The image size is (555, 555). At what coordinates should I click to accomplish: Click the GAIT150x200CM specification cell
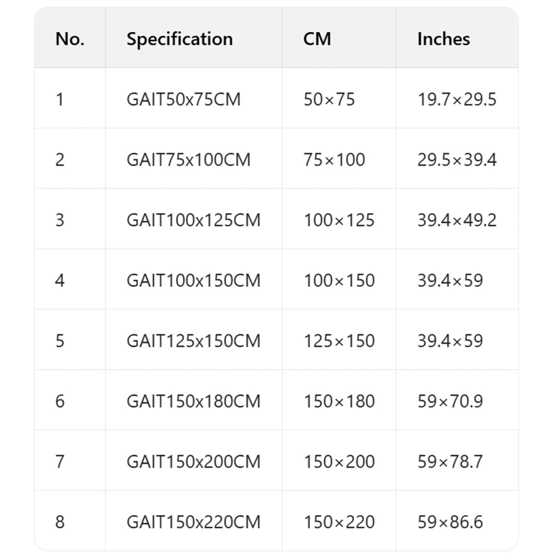point(193,462)
